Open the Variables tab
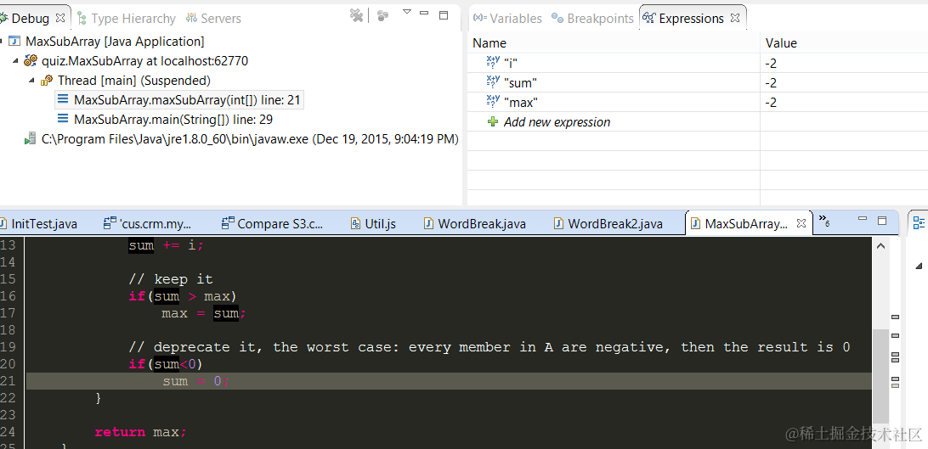 pos(516,19)
